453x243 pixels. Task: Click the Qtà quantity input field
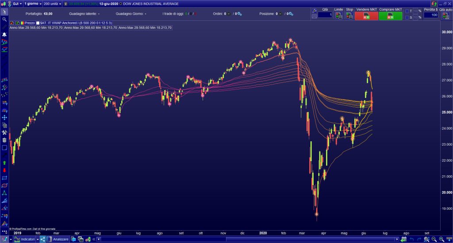point(325,15)
